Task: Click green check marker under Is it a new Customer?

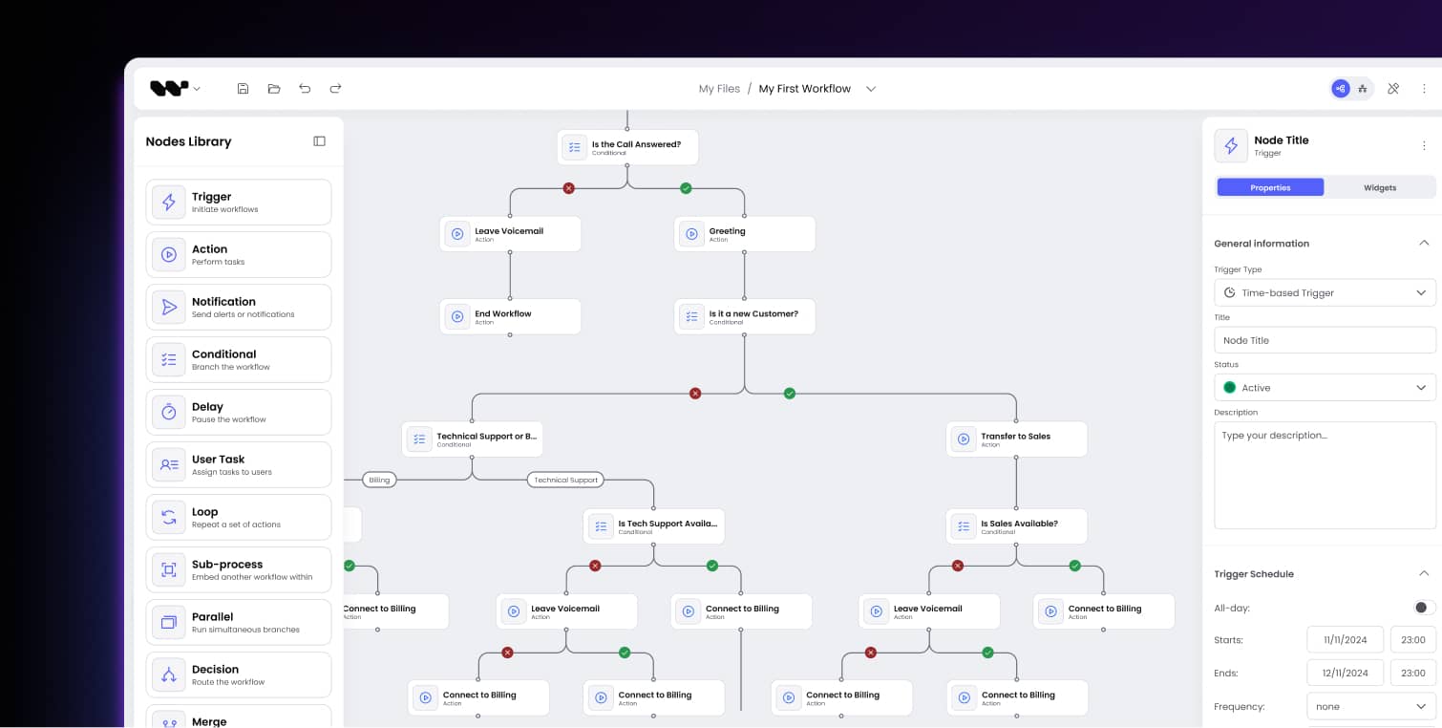Action: [x=789, y=393]
